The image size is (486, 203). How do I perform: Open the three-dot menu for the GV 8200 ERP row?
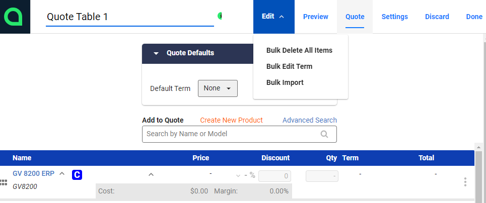(x=465, y=182)
